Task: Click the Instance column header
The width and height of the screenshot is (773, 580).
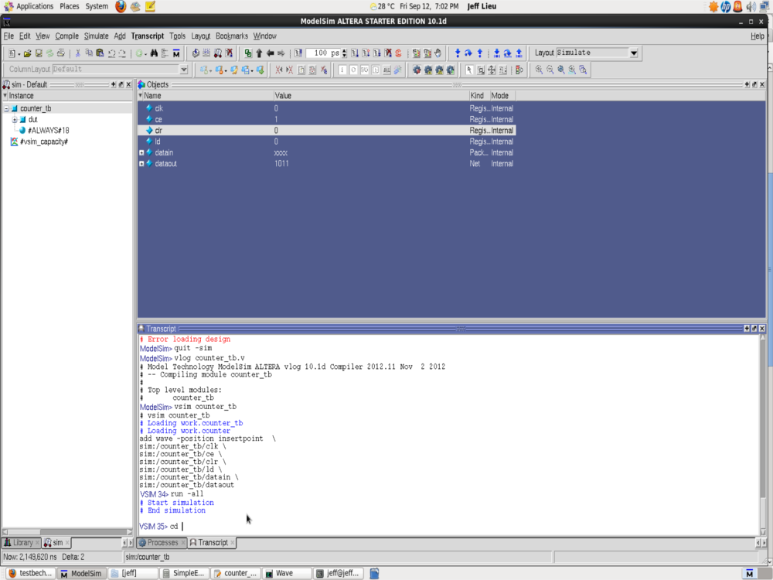Action: click(x=67, y=96)
